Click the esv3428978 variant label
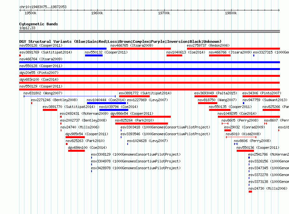Screen dimensions: 289x214 (136, 168)
